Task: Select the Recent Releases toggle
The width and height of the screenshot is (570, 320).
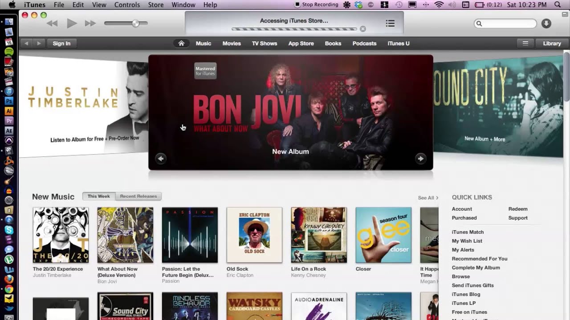Action: [138, 196]
